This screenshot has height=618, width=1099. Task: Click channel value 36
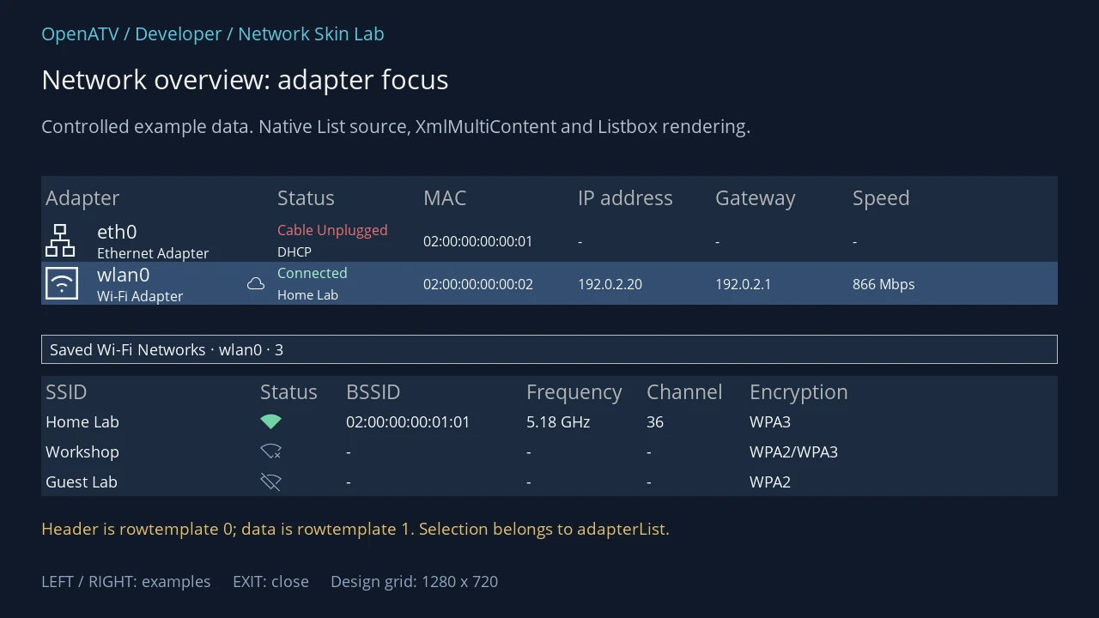[655, 421]
